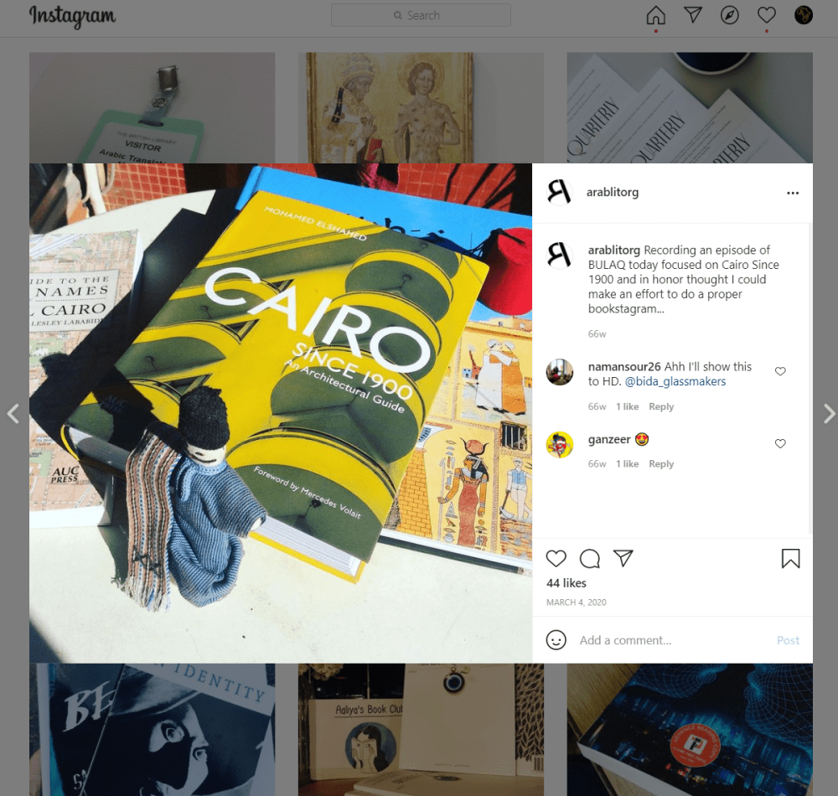Click the Add a comment field

[x=674, y=640]
